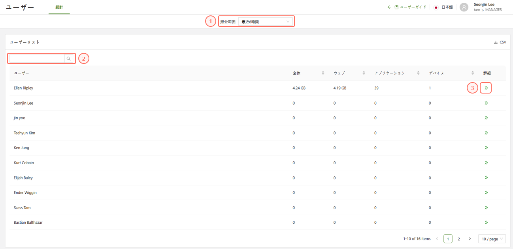Click the user avatar icon
The width and height of the screenshot is (513, 249).
pyautogui.click(x=464, y=7)
